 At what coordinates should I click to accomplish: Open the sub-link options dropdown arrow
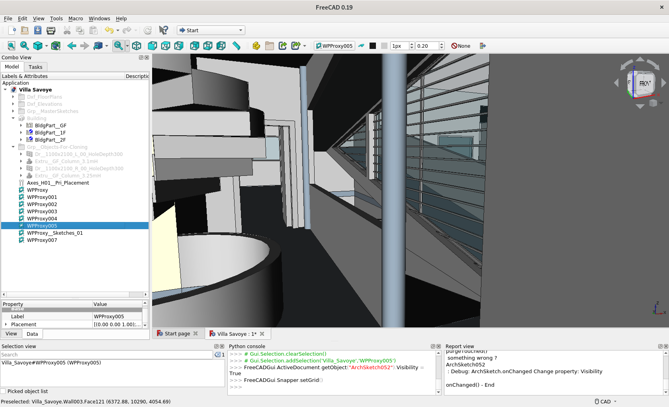(x=305, y=46)
